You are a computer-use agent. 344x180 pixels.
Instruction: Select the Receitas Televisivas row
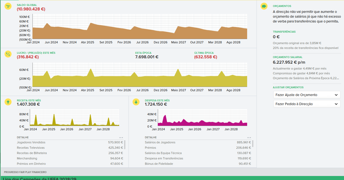(x=70, y=148)
